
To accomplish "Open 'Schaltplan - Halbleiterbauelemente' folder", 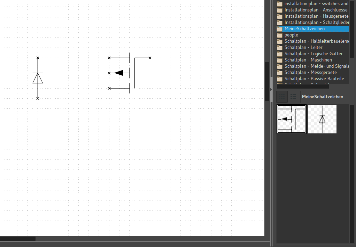I will (x=313, y=41).
